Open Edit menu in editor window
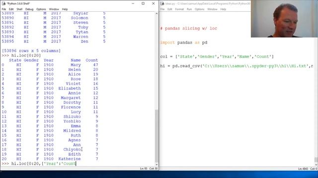This screenshot has width=318, height=178. coord(170,9)
